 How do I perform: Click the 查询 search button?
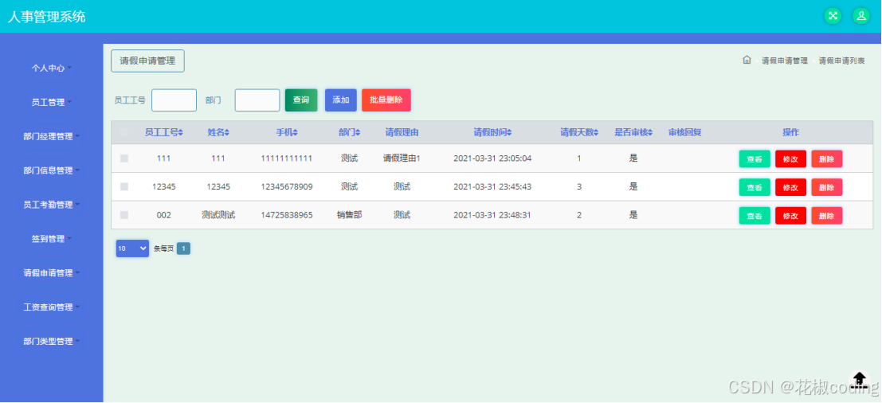coord(301,100)
